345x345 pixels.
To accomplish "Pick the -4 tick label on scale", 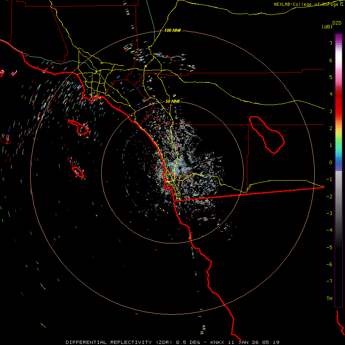I will (x=329, y=230).
